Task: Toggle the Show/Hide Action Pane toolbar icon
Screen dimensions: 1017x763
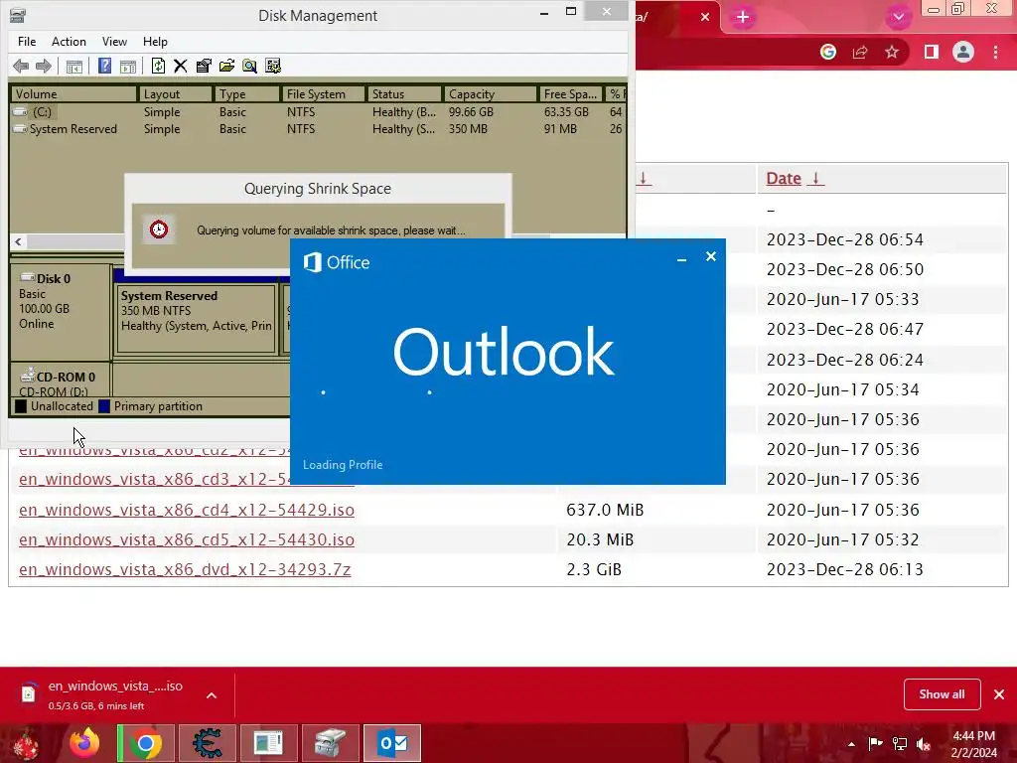Action: (x=128, y=66)
